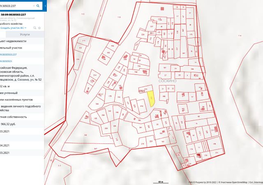The height and width of the screenshot is (185, 263).
Task: Click the 'СОСКИНО' village label on map
Action: (x=167, y=81)
